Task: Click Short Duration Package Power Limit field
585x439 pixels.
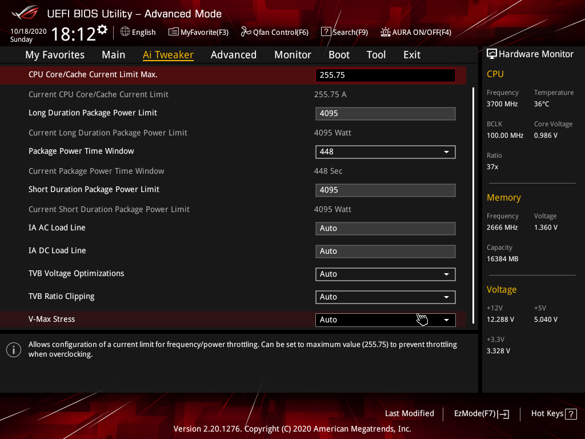Action: point(386,190)
